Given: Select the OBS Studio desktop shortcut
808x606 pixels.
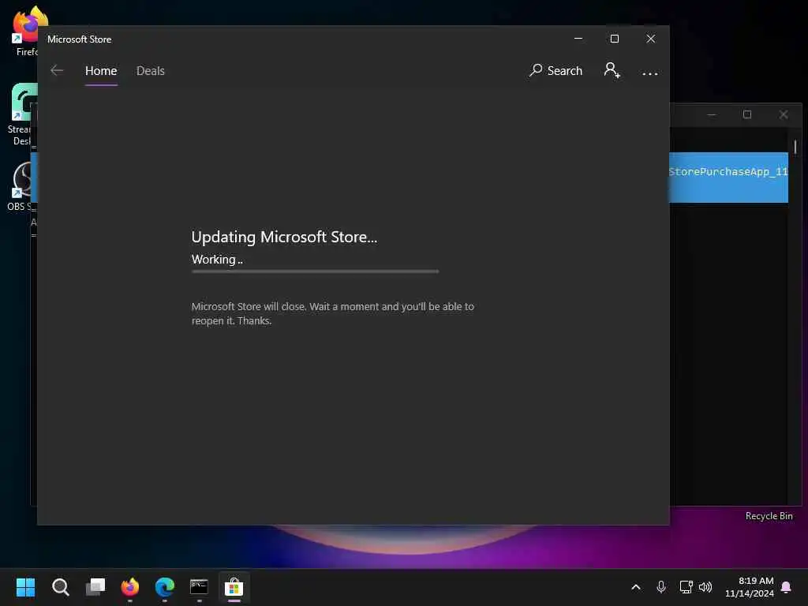Looking at the screenshot, I should coord(21,186).
